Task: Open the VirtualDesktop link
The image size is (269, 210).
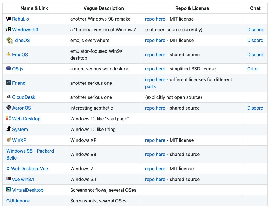Action: 28,190
